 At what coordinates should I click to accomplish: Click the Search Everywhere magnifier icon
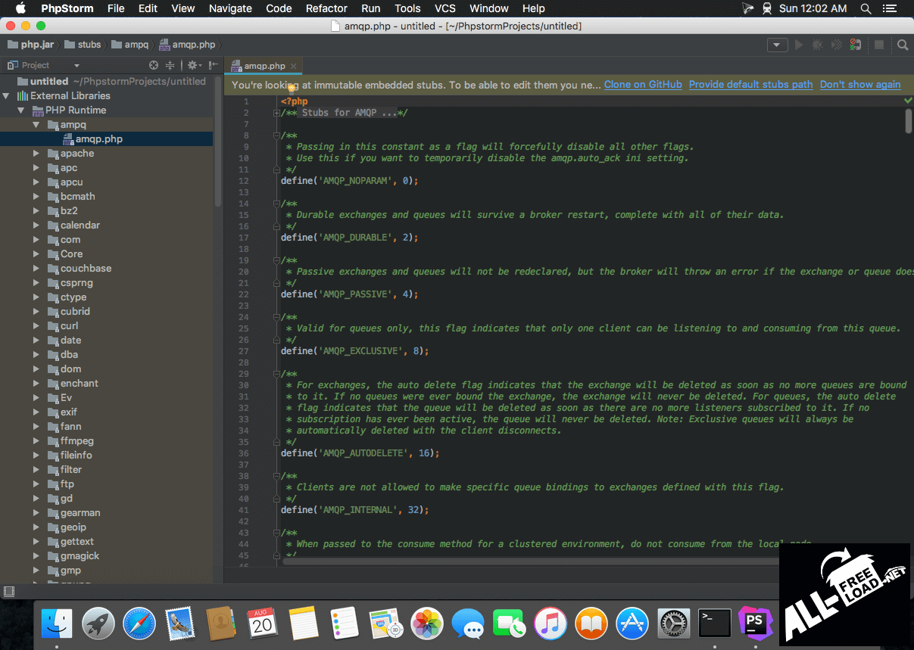pos(903,45)
